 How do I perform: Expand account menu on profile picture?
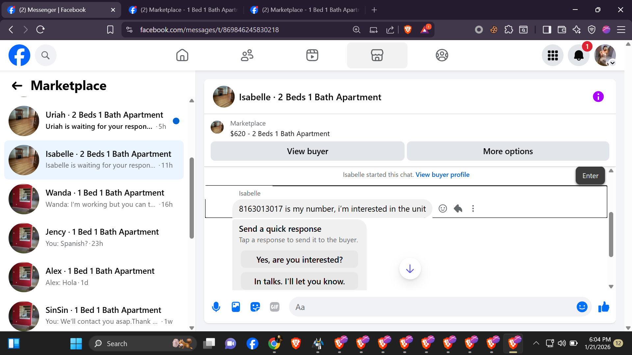[612, 63]
